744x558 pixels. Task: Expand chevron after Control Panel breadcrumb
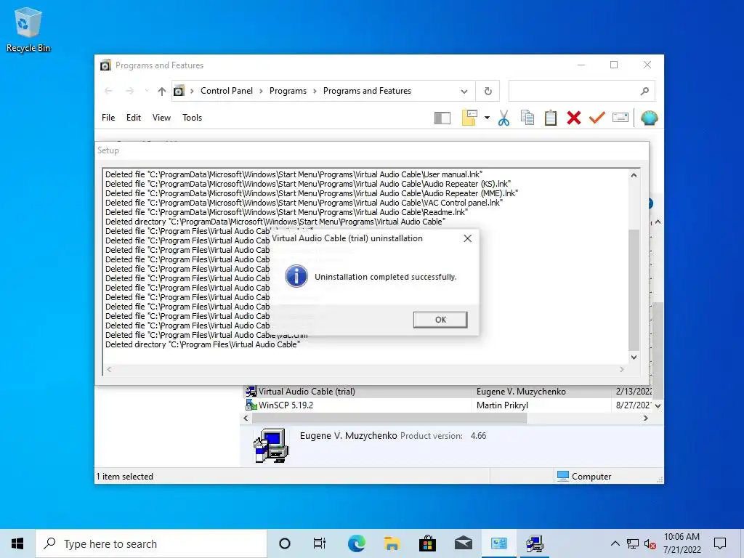[261, 91]
